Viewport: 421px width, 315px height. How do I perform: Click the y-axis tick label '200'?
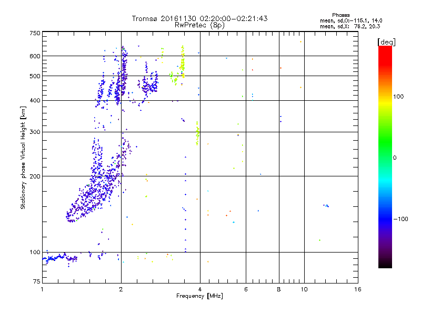tap(35, 176)
